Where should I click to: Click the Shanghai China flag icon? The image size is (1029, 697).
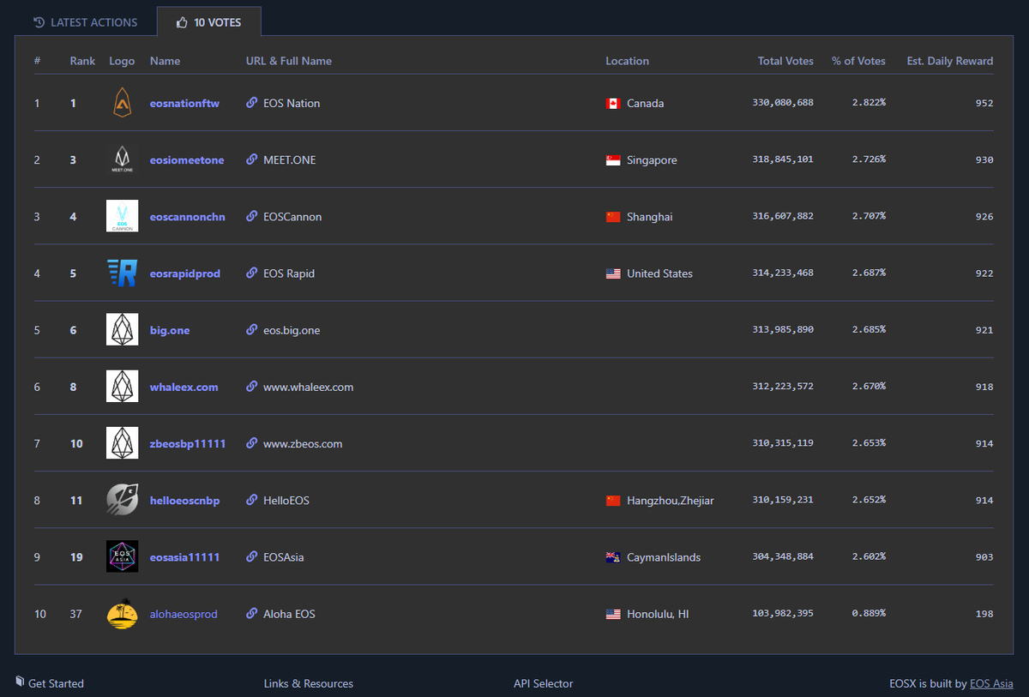pyautogui.click(x=613, y=217)
